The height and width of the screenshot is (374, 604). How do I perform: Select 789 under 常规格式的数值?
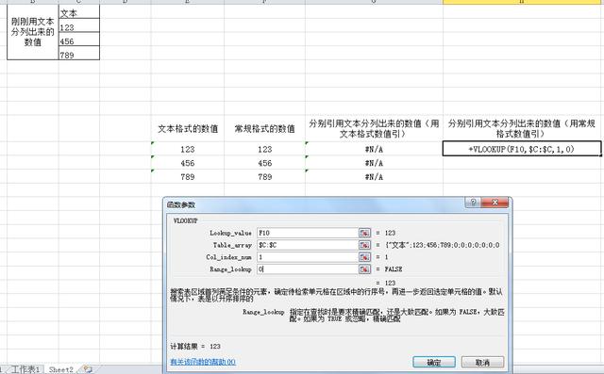(264, 176)
